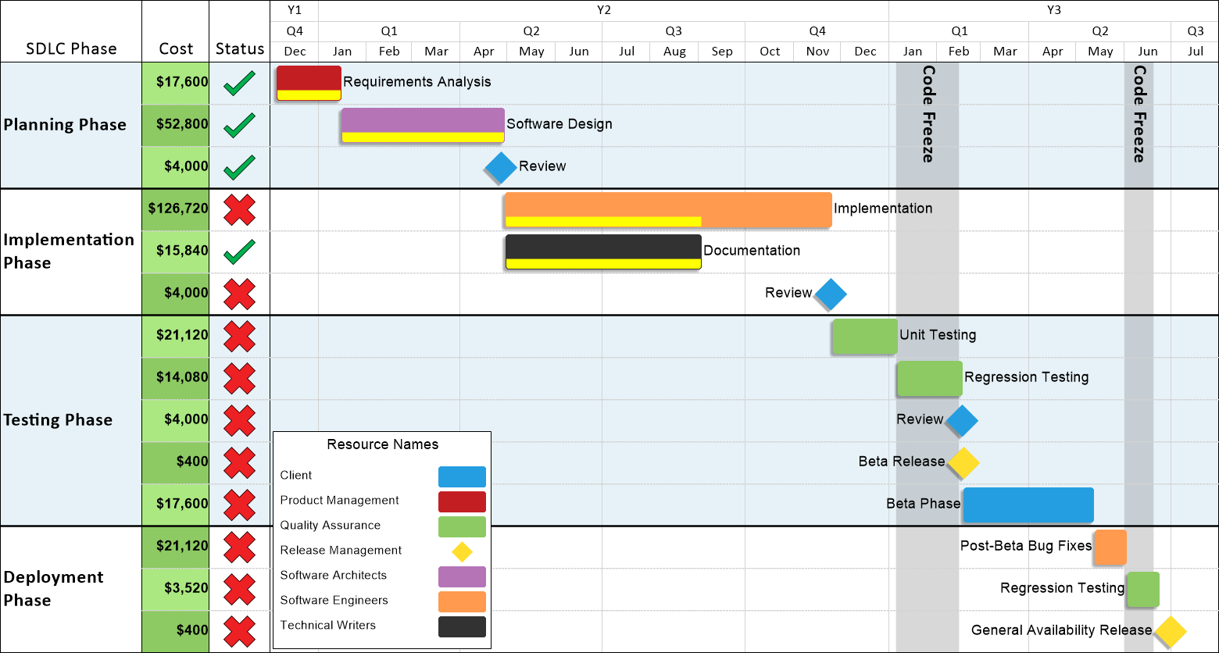Click the Technical Writers black legend swatch
Screen dimensions: 1219x653
tap(462, 626)
